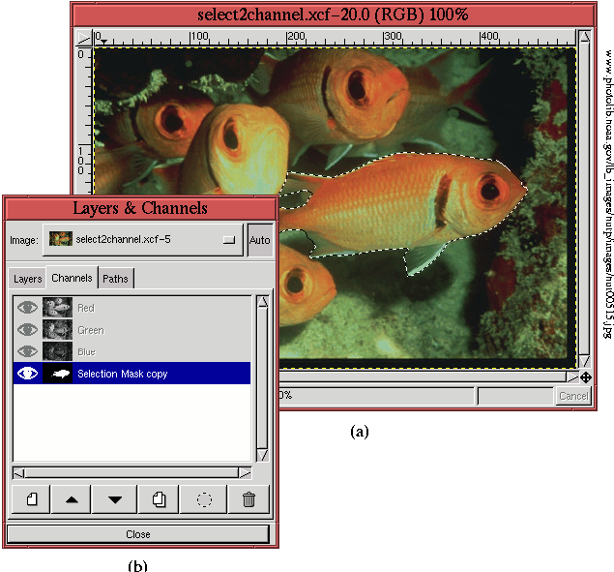Toggle visibility of the Red channel
This screenshot has width=614, height=572.
tap(28, 308)
